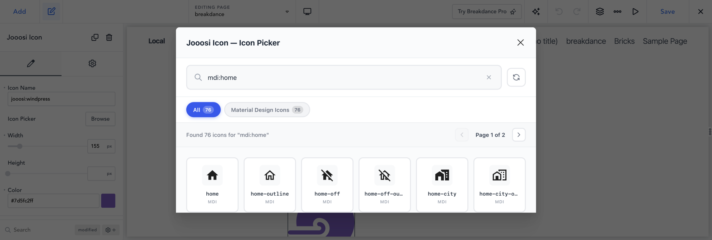This screenshot has width=712, height=240.
Task: Switch to the pencil design tab
Action: pos(31,63)
